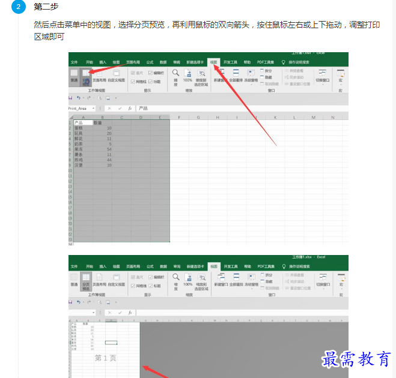Expand 宏 dropdown arrow in upper Excel ribbon
The height and width of the screenshot is (378, 396).
341,85
